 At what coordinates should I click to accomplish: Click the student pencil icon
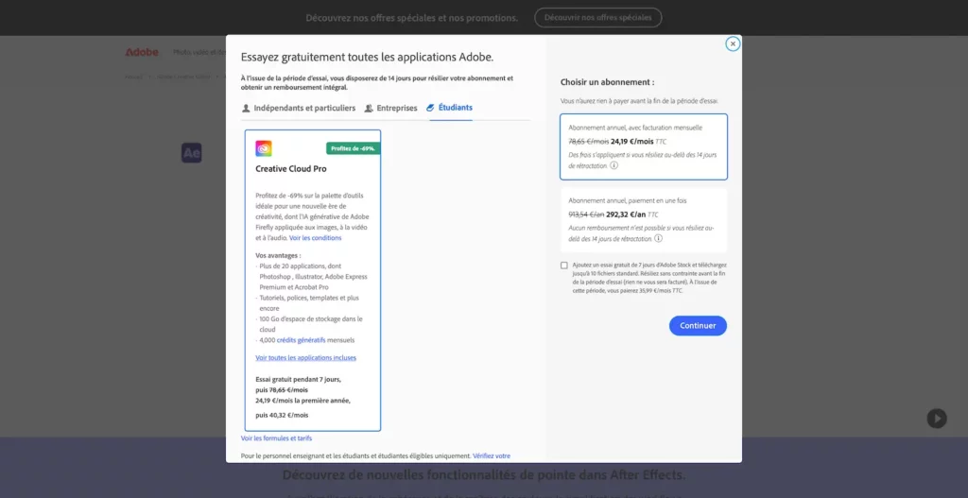coord(430,108)
